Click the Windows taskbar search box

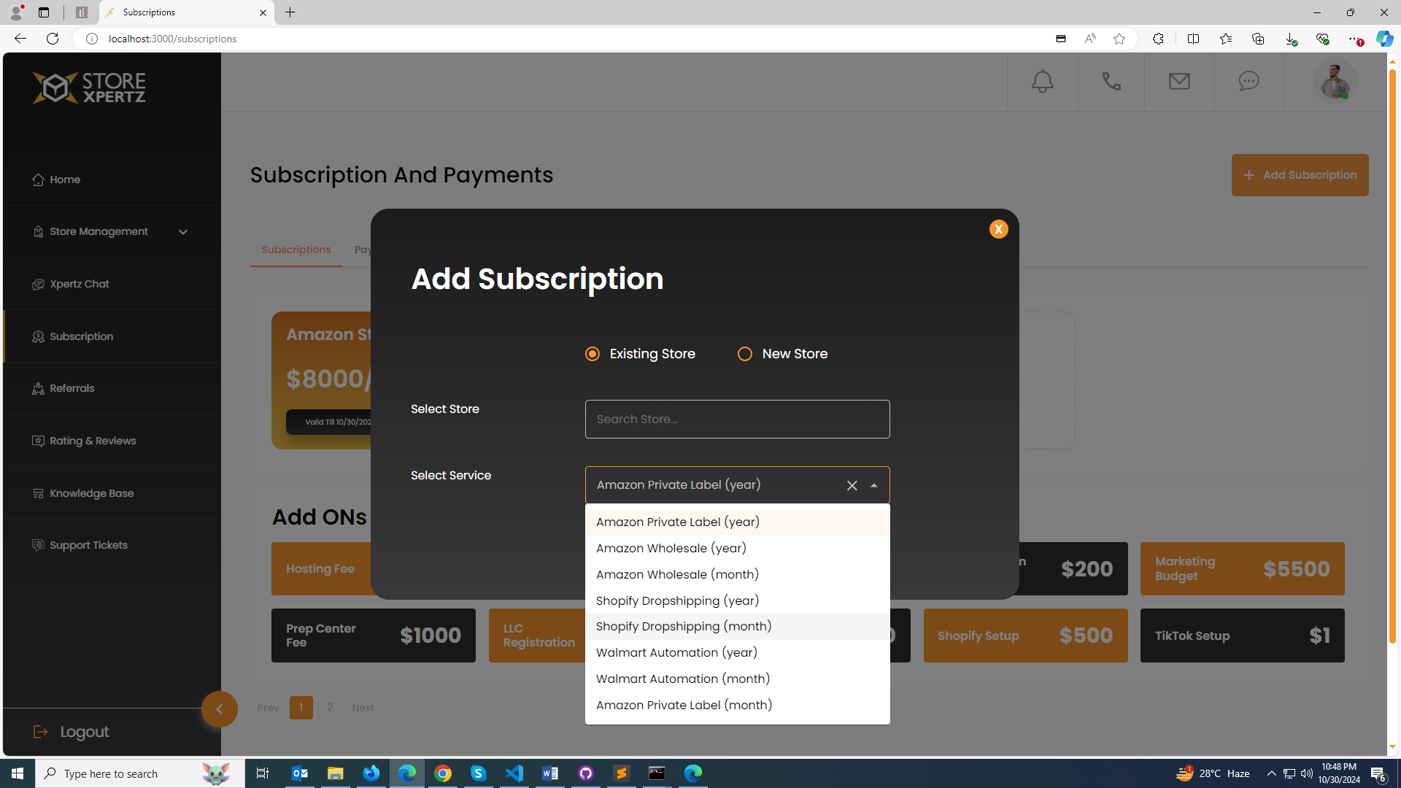(140, 773)
